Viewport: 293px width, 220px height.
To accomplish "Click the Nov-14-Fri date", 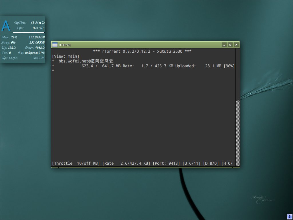I will pyautogui.click(x=9, y=58).
